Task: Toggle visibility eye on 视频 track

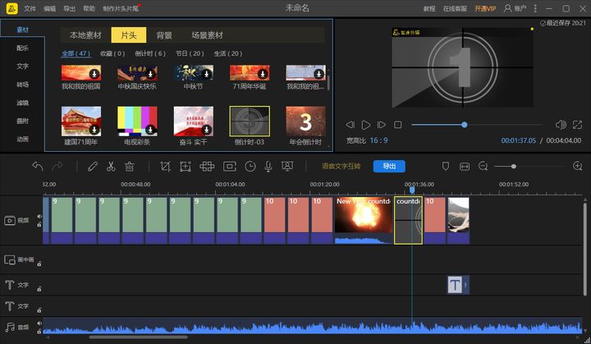Action: tap(39, 217)
